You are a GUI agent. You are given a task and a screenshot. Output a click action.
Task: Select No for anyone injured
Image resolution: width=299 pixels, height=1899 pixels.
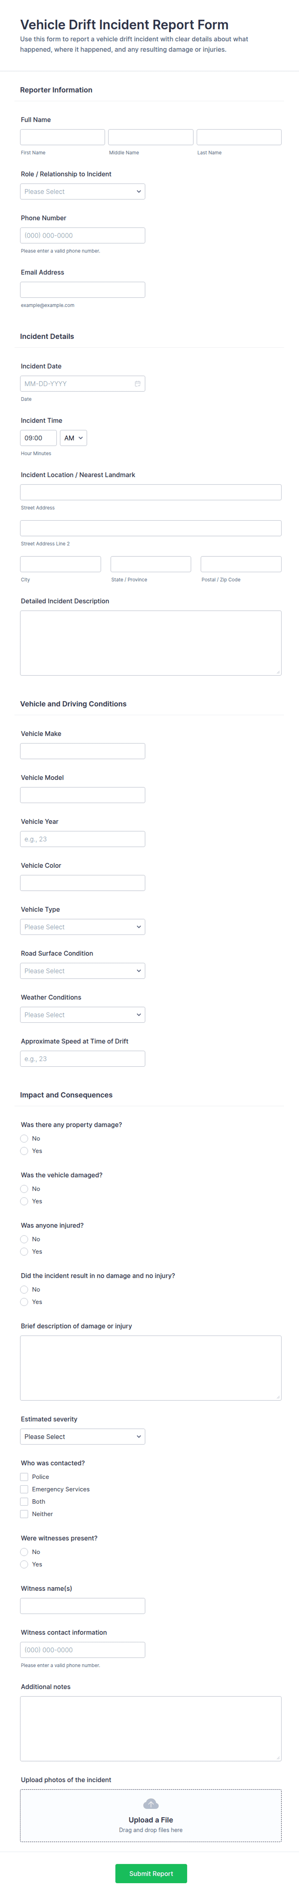pos(24,1239)
